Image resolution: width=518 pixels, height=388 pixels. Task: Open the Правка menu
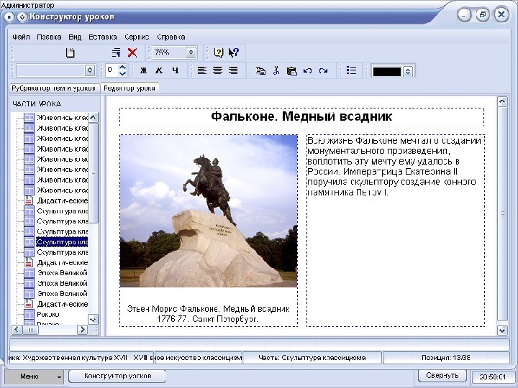point(49,37)
